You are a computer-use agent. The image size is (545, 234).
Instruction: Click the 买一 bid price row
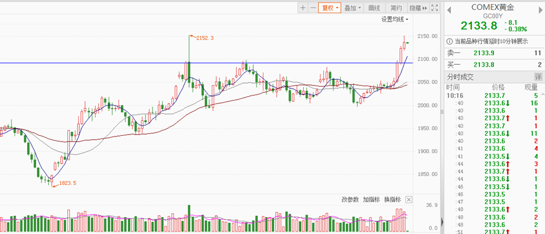click(x=494, y=65)
